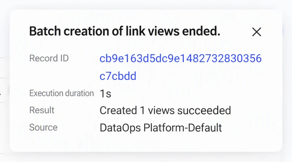Select the 'Batch creation of link views ended.' title
This screenshot has height=162, width=292.
(x=125, y=31)
